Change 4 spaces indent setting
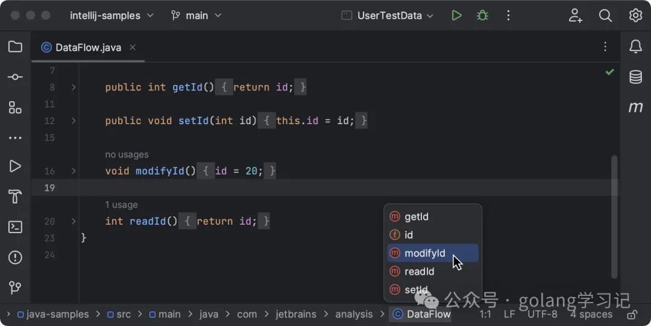The image size is (651, 326). pyautogui.click(x=591, y=315)
